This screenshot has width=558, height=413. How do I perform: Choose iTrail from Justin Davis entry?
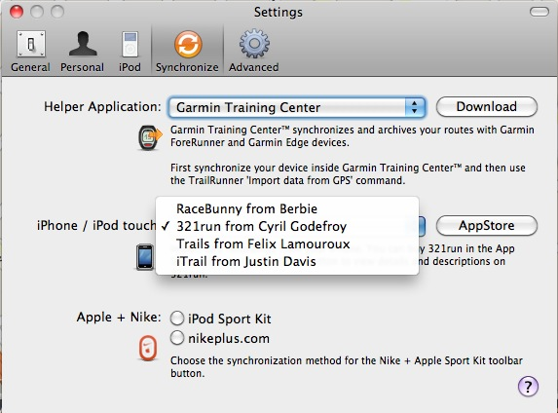point(287,261)
